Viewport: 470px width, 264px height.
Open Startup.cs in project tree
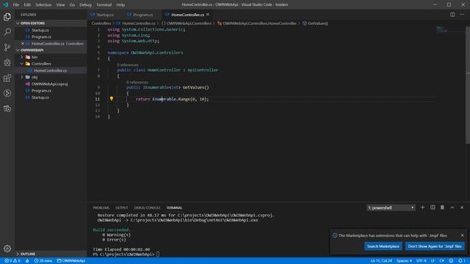40,98
